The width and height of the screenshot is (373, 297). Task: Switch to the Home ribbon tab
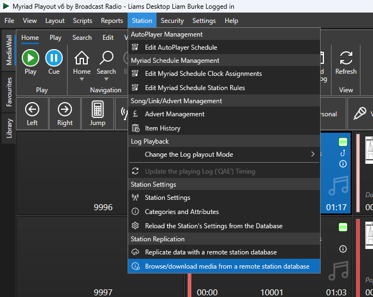[30, 38]
